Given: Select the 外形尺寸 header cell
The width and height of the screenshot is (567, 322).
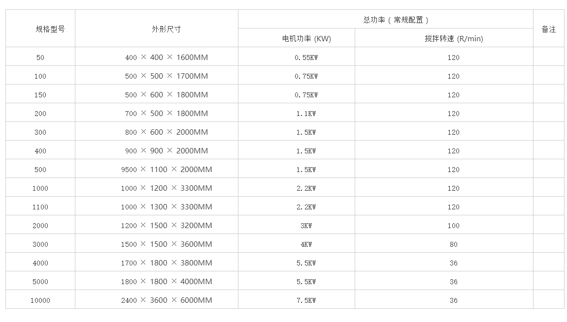Looking at the screenshot, I should 167,29.
